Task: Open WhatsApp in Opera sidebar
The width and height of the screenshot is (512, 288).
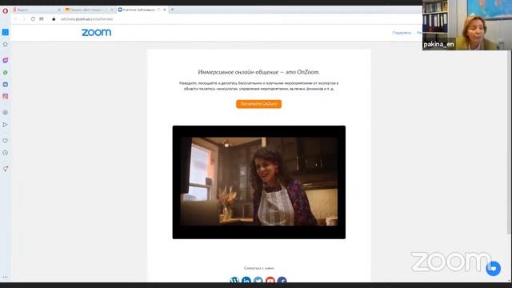Action: pos(6,73)
